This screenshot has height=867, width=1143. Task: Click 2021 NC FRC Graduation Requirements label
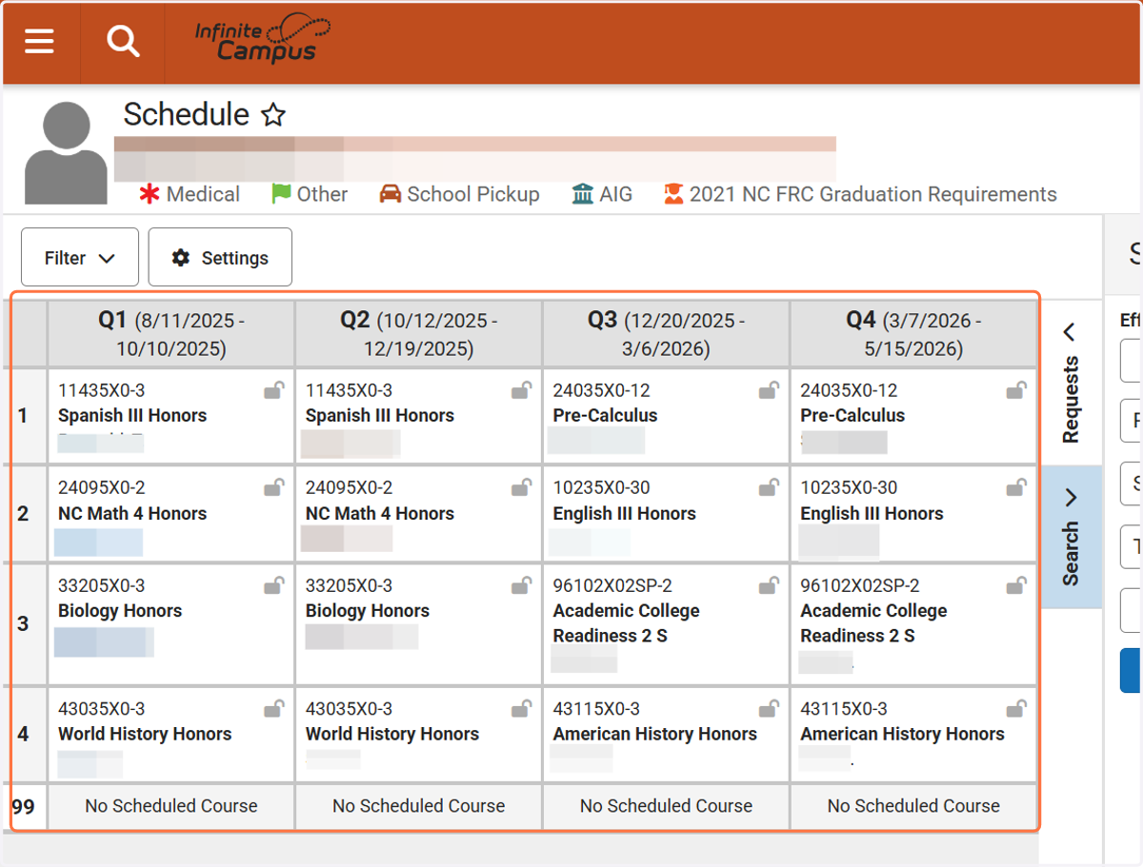[x=873, y=194]
